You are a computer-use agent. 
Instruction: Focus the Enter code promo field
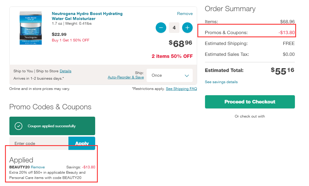pyautogui.click(x=39, y=143)
